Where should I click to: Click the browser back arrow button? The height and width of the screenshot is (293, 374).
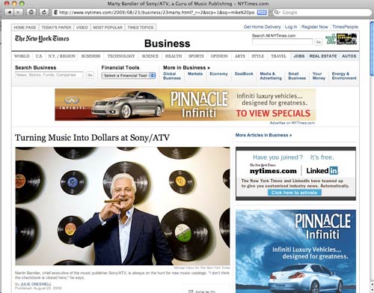pyautogui.click(x=9, y=12)
